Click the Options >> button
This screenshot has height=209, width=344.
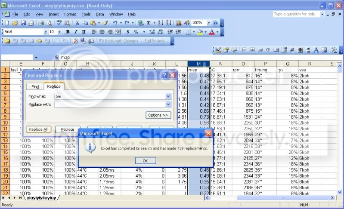click(158, 115)
